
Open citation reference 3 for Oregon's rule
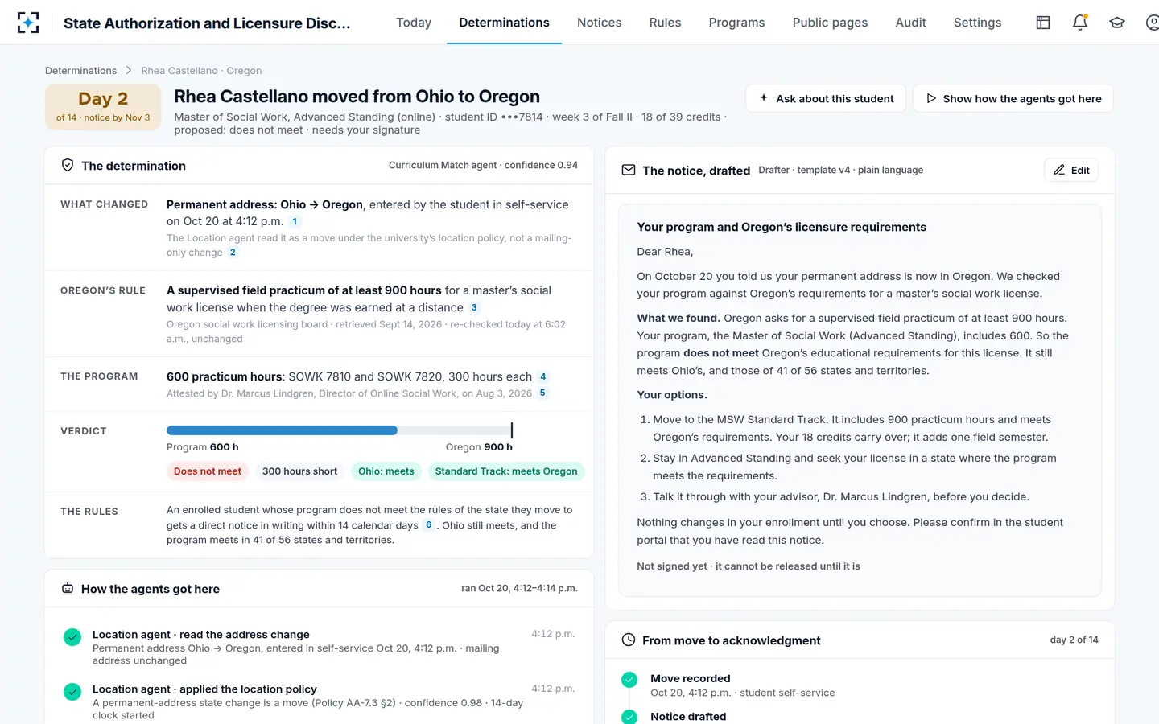(x=474, y=307)
